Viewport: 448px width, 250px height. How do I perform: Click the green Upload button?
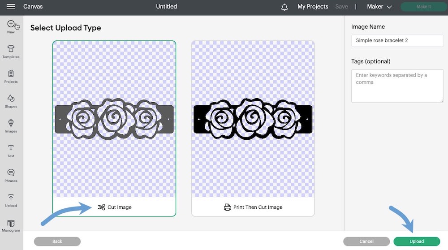click(x=417, y=241)
